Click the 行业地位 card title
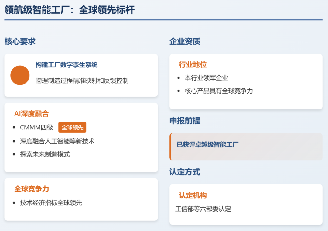This screenshot has height=231, width=328. (x=193, y=65)
